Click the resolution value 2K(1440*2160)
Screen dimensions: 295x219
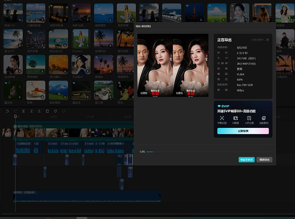246,64
